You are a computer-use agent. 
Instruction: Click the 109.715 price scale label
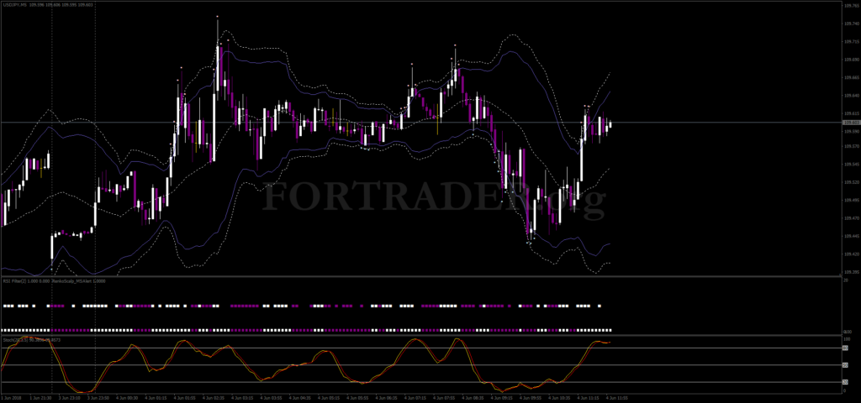click(851, 42)
